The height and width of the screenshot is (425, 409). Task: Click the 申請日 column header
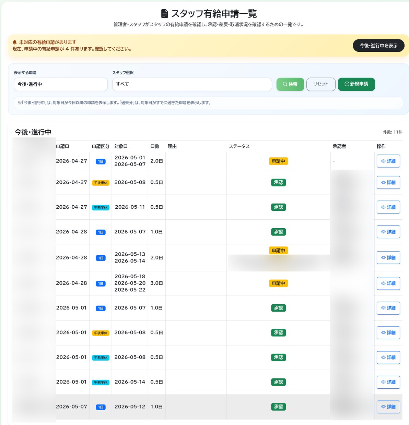(x=62, y=146)
